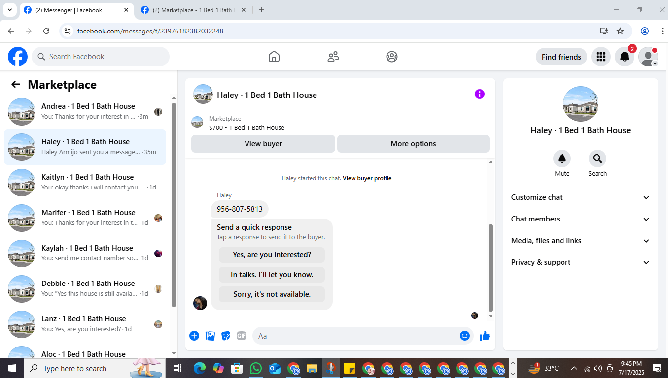Open Lanz's 1 Bed 1 Bath House chat
This screenshot has width=668, height=378.
tap(85, 324)
